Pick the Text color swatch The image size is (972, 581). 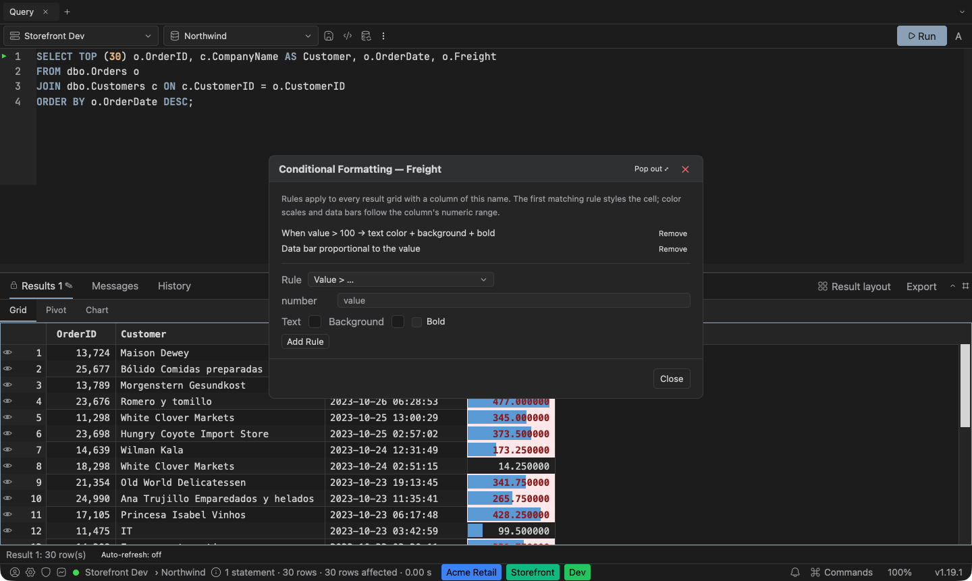315,322
